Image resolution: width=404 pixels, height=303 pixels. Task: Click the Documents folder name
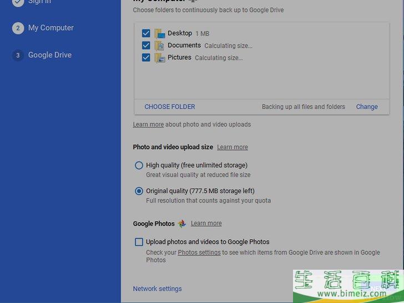[x=184, y=46]
